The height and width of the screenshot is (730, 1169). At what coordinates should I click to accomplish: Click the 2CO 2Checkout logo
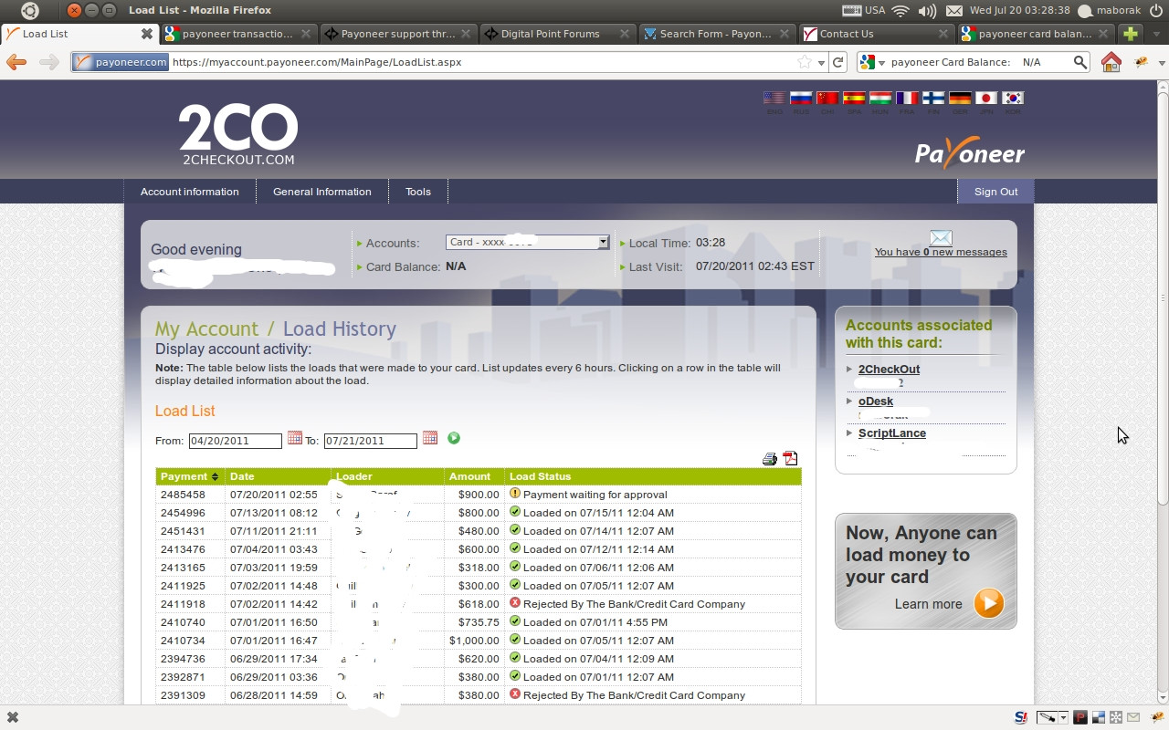point(238,133)
